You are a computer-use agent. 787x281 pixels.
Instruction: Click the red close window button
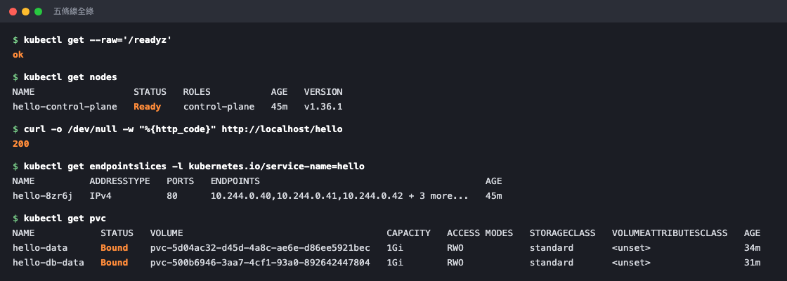[x=13, y=11]
